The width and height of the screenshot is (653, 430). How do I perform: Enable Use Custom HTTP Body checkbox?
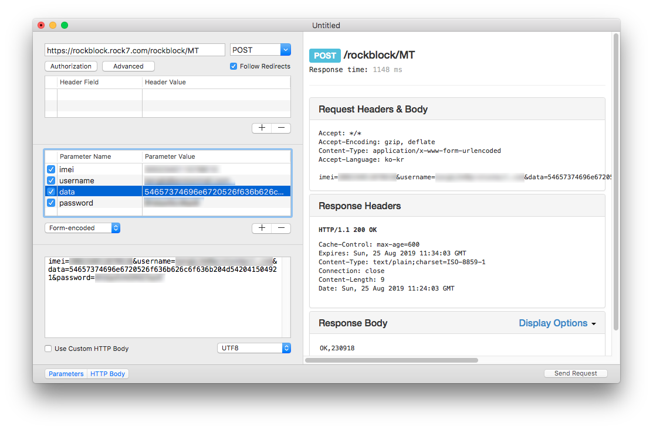[x=48, y=349]
